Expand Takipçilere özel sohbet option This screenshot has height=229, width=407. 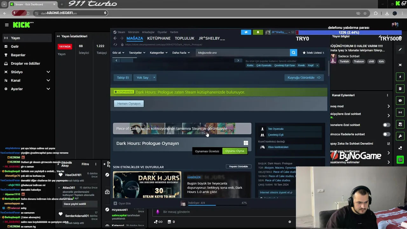[389, 115]
